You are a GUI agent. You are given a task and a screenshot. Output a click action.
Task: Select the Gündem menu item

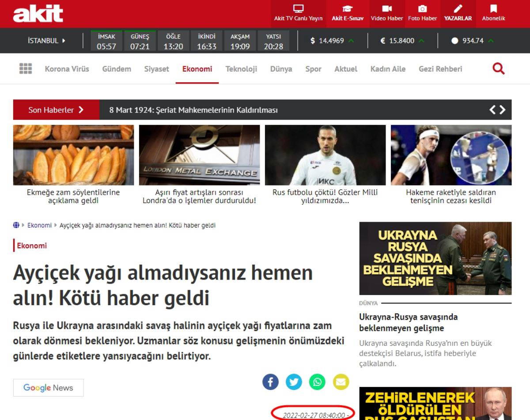coord(117,69)
